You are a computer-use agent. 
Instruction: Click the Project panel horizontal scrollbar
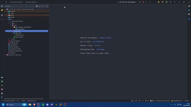click(x=23, y=99)
